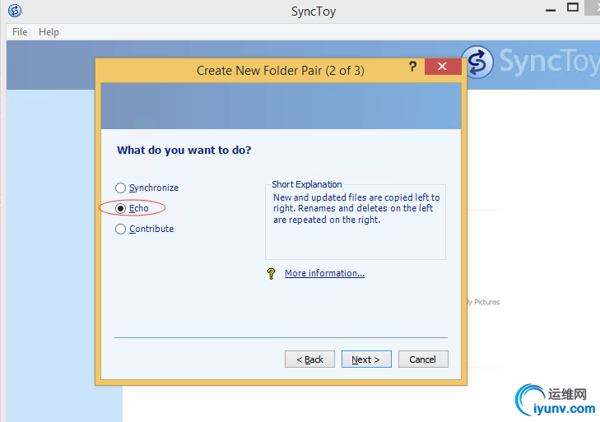
Task: Maximize the SyncToy window
Action: tap(573, 7)
